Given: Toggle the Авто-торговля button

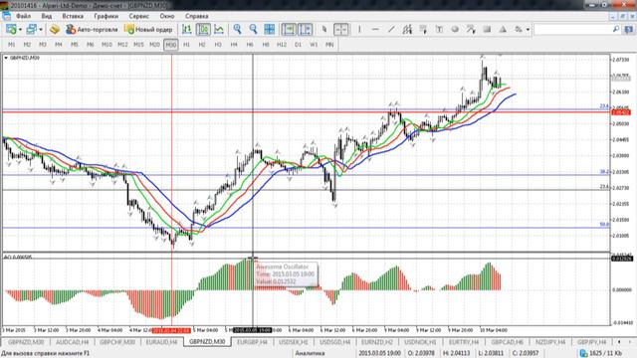Looking at the screenshot, I should pyautogui.click(x=92, y=29).
